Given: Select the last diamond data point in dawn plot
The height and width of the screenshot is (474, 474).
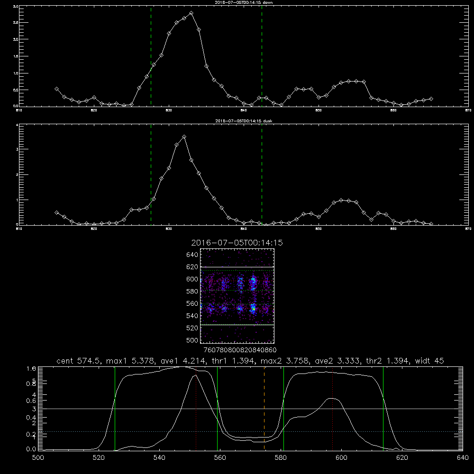Looking at the screenshot, I should pyautogui.click(x=431, y=99).
